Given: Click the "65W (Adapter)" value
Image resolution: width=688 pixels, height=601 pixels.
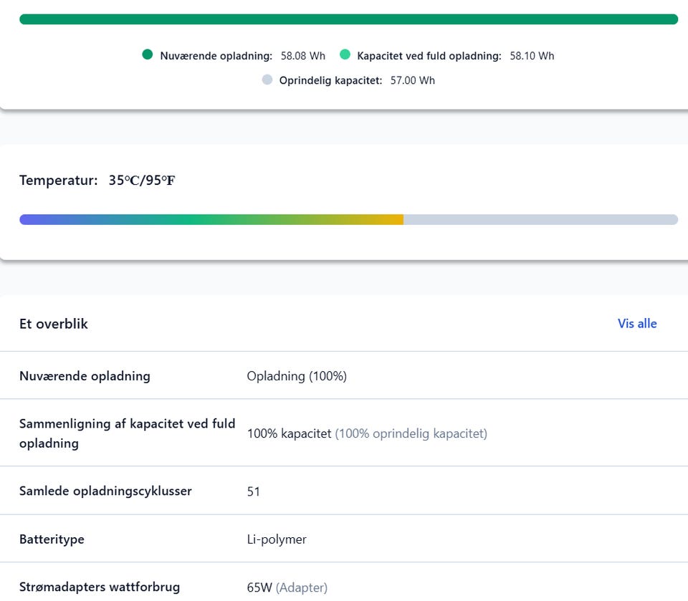Looking at the screenshot, I should pyautogui.click(x=287, y=588).
